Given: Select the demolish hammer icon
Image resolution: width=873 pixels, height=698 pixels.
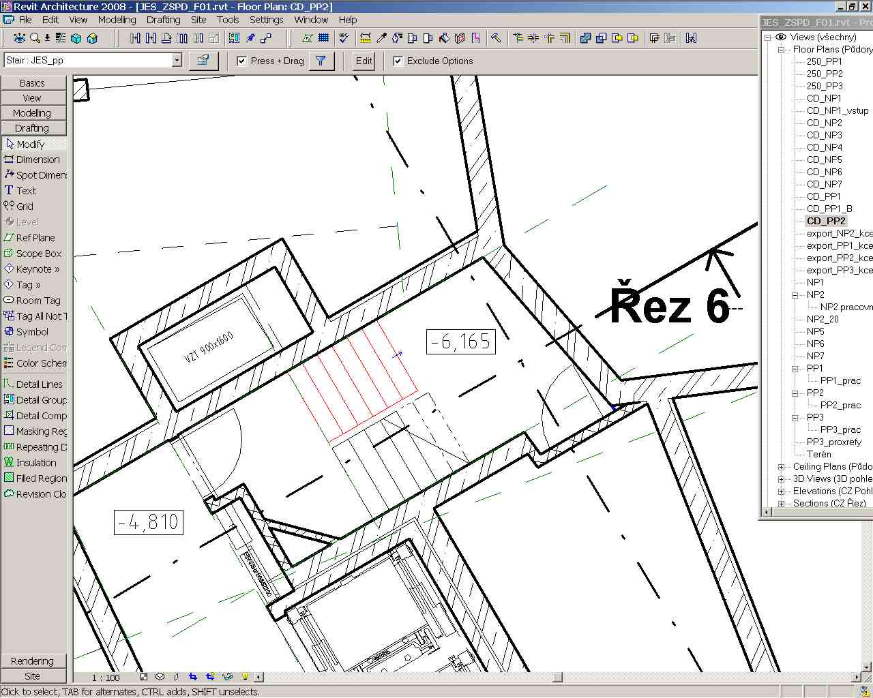Looking at the screenshot, I should tap(496, 38).
